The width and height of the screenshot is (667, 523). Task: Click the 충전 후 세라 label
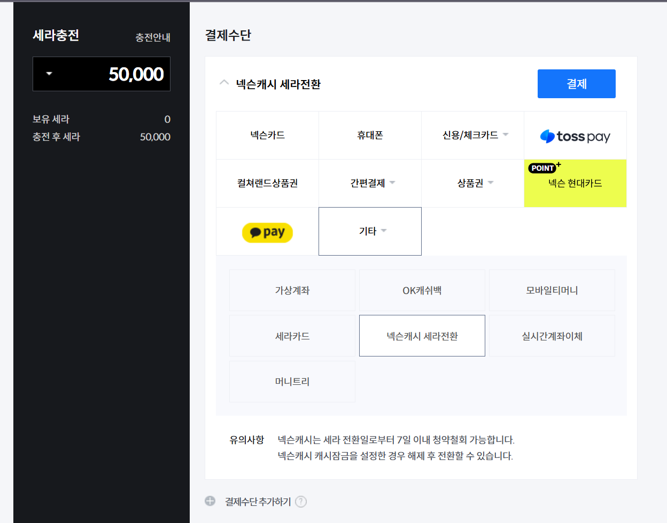56,137
